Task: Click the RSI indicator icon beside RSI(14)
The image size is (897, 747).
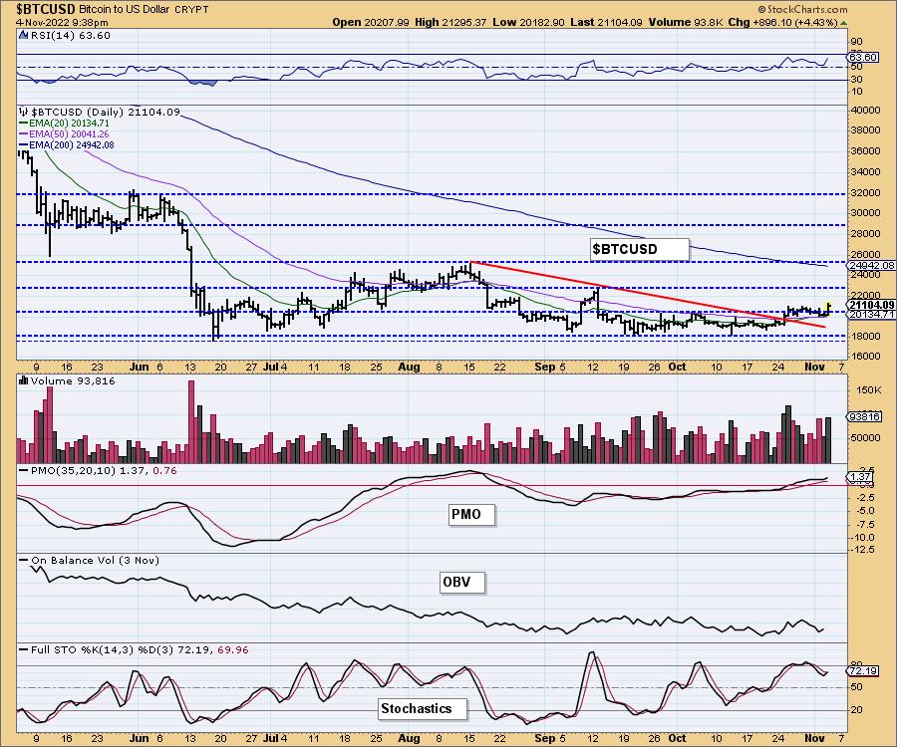Action: click(x=24, y=35)
